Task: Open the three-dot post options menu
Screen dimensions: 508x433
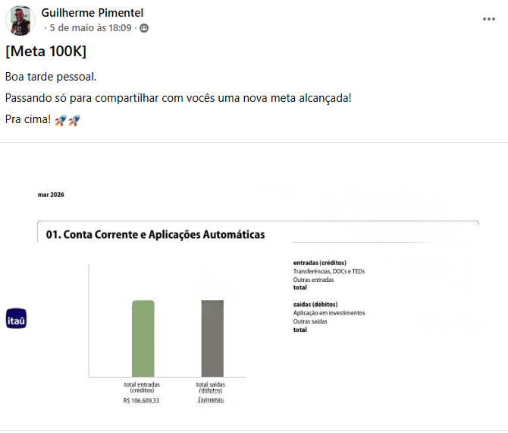Action: pos(488,19)
